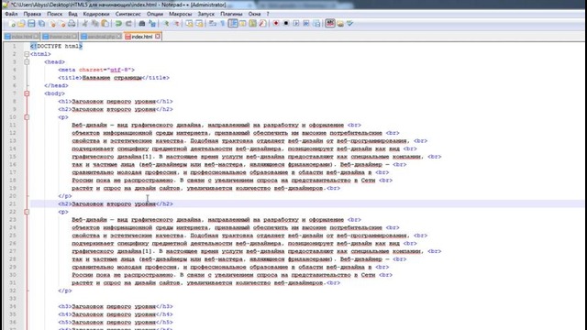Toggle word wrap in the toolbar

[x=213, y=24]
